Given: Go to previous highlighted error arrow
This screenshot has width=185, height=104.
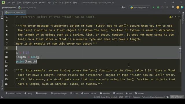Looking at the screenshot, I should (175, 17).
